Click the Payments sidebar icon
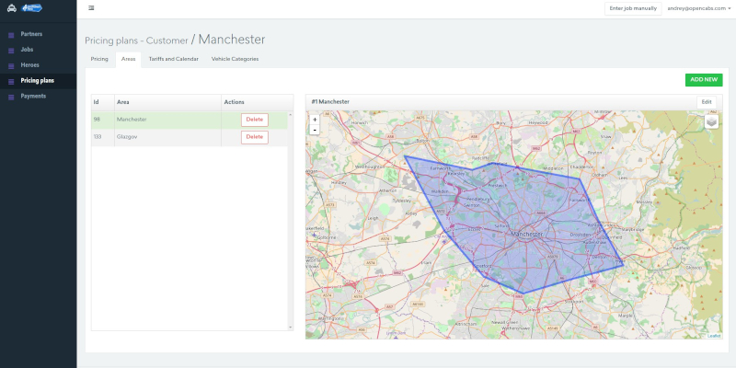736x368 pixels. coord(11,96)
